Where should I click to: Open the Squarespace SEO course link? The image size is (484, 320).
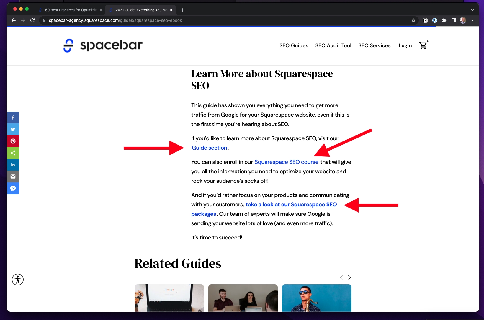[x=286, y=162]
